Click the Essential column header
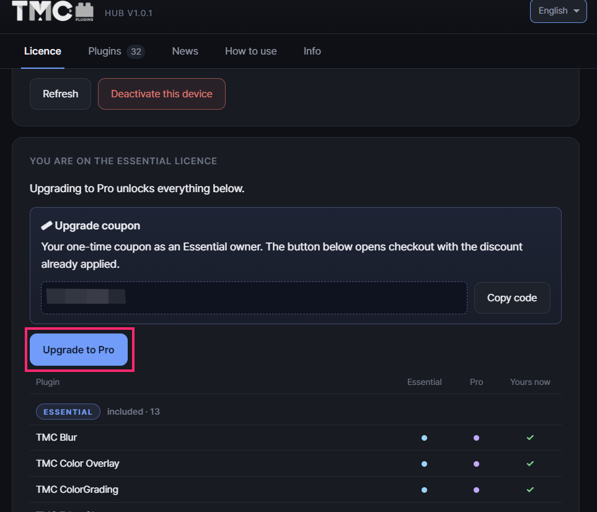Viewport: 597px width, 512px height. point(425,382)
